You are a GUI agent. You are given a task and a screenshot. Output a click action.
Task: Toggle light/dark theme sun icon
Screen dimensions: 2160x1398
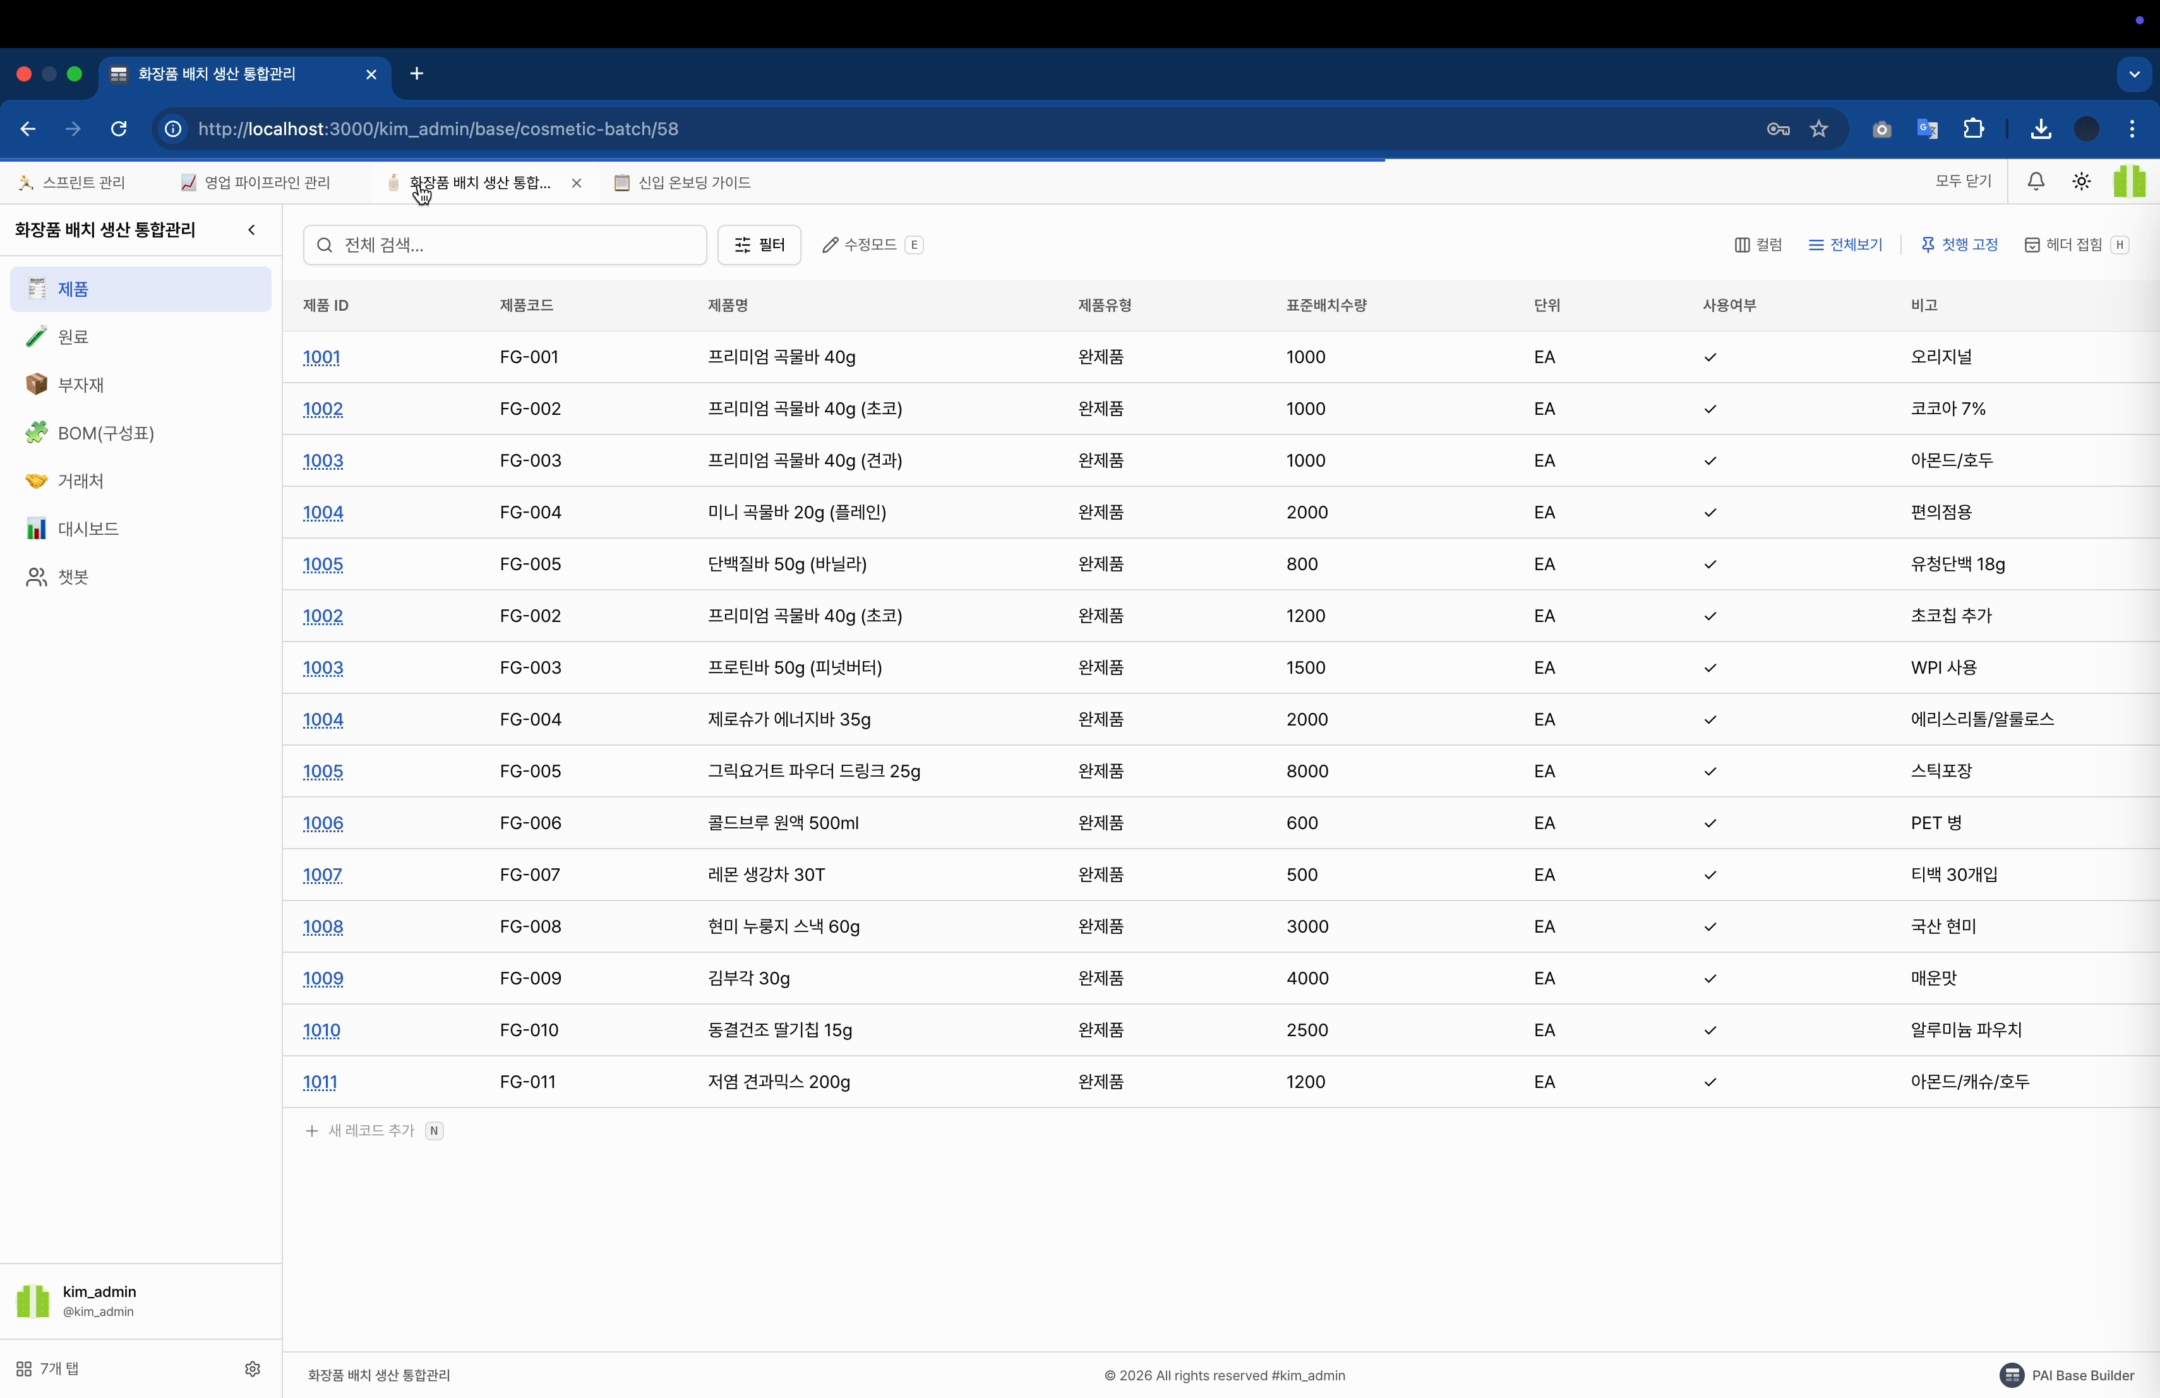click(2081, 181)
